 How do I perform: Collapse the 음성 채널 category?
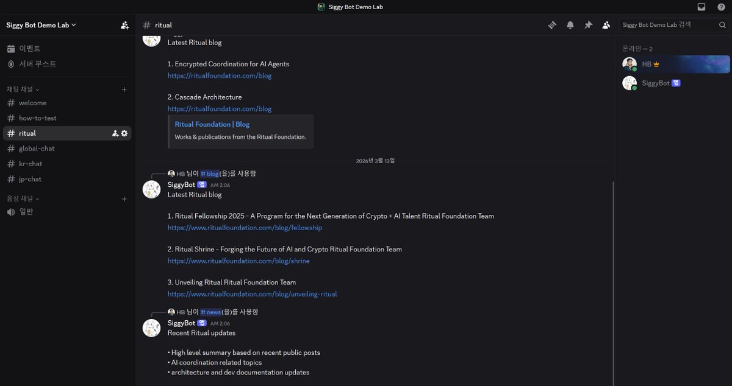[x=23, y=198]
